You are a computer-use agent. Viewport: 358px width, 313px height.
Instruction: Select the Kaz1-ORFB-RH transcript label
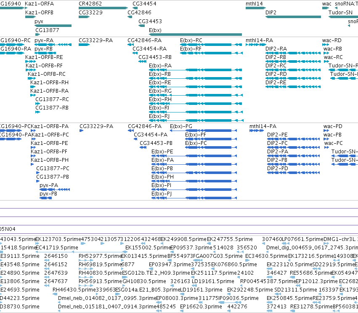49,83
